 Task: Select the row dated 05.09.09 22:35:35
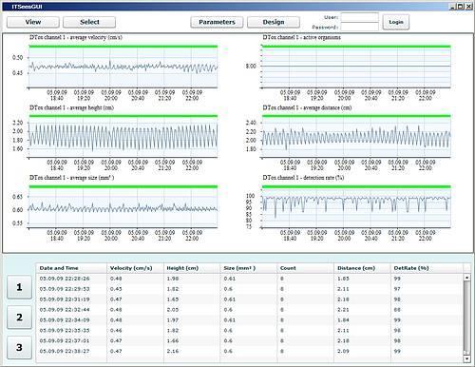pos(250,331)
